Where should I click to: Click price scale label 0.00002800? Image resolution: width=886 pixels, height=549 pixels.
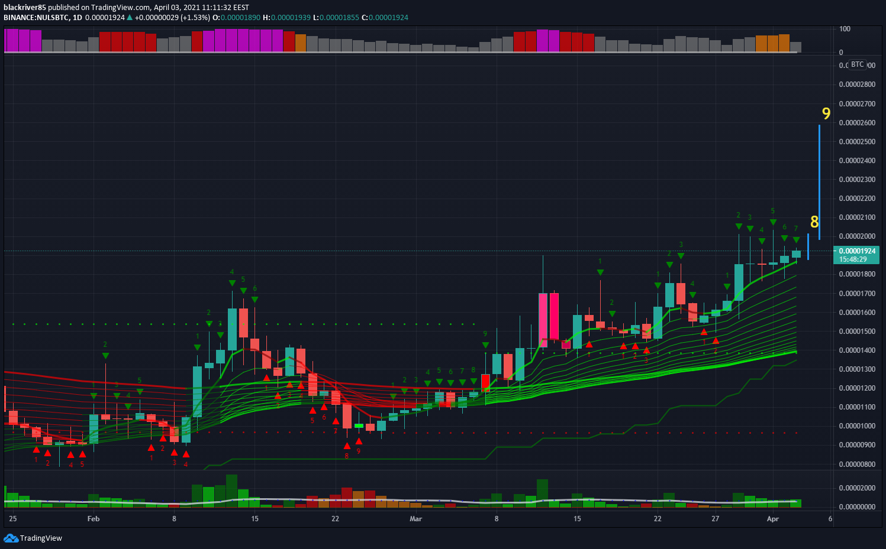(857, 85)
